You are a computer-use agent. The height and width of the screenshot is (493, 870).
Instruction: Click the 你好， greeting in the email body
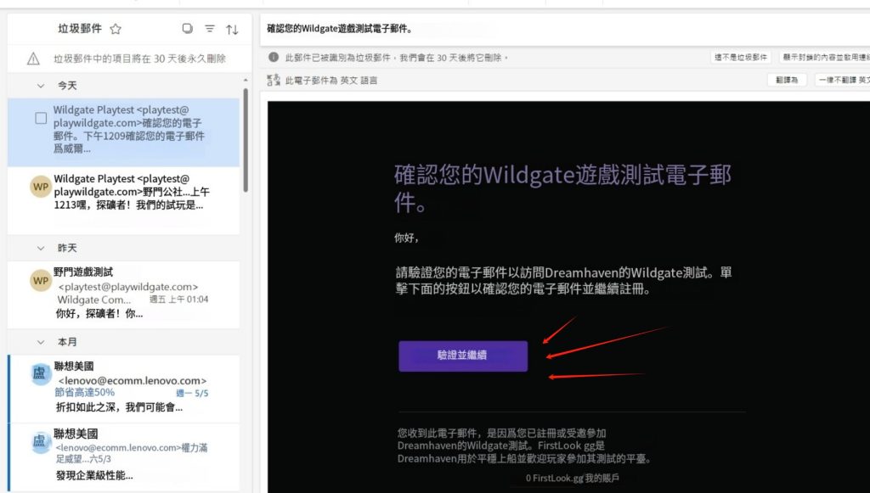tap(407, 238)
